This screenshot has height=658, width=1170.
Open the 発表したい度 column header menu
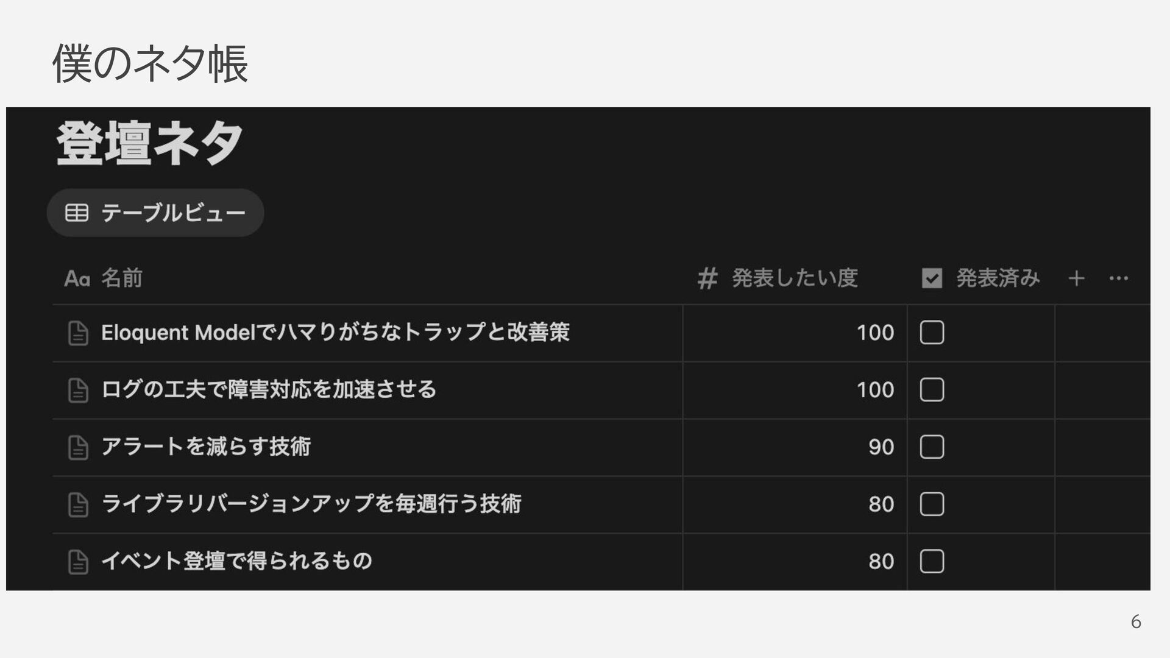tap(778, 278)
